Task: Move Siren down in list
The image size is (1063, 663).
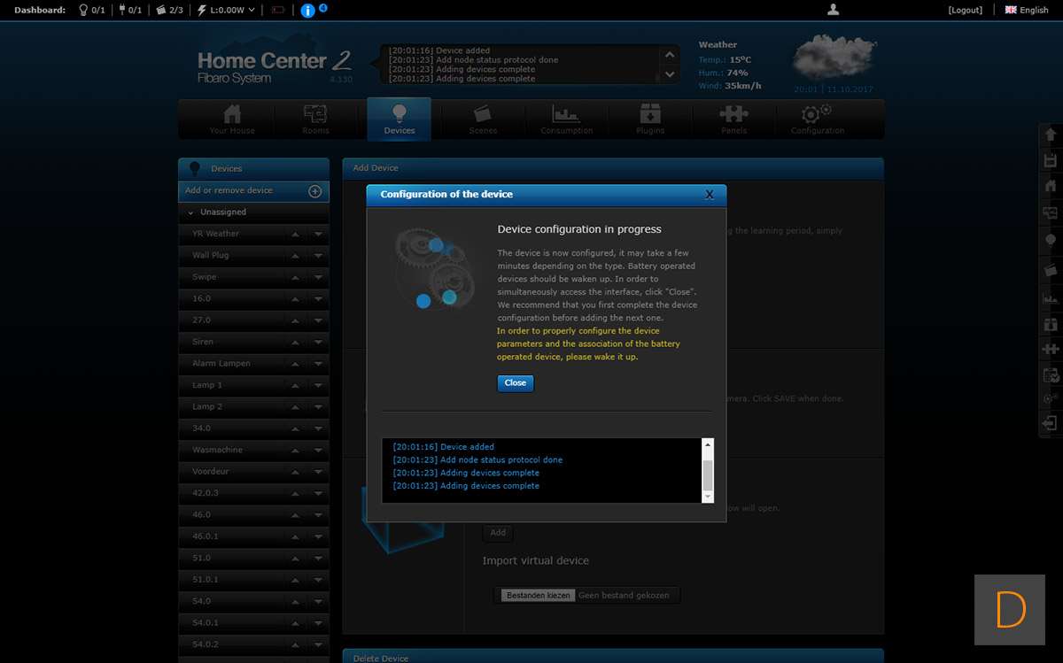Action: 318,342
